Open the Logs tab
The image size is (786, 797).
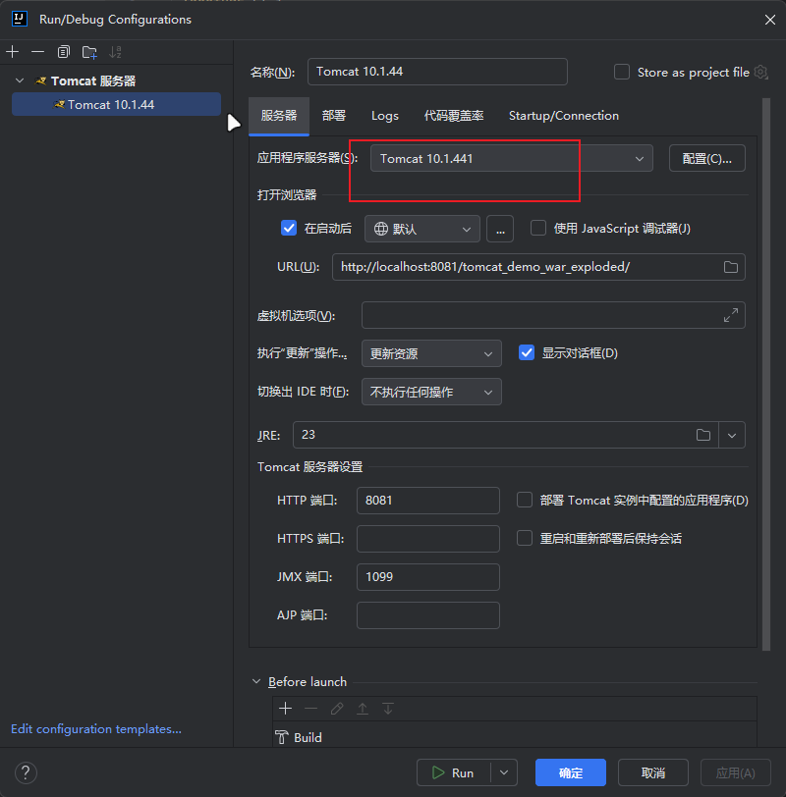[385, 116]
